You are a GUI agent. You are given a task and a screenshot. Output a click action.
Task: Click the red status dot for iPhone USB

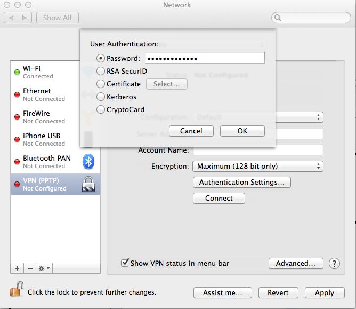pyautogui.click(x=17, y=139)
